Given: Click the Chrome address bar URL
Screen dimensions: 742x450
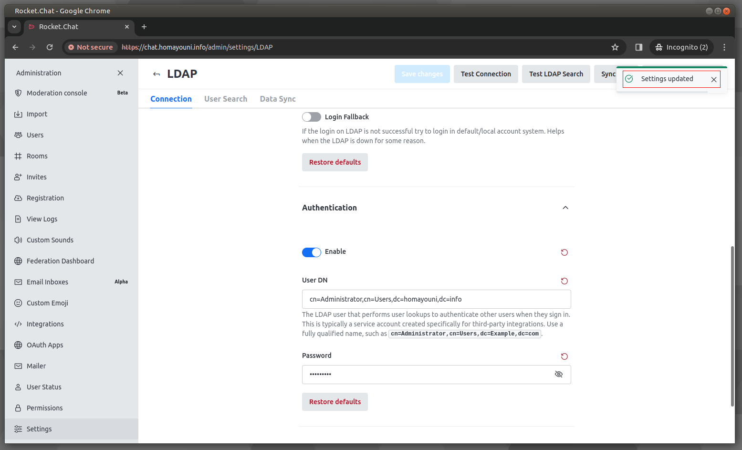Looking at the screenshot, I should 197,47.
